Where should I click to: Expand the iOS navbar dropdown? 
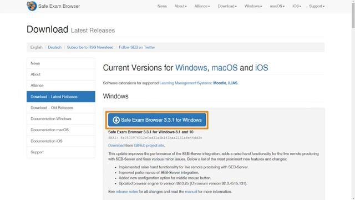click(297, 6)
